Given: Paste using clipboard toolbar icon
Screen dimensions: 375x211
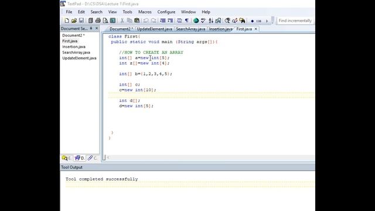Looking at the screenshot, I should coord(137,21).
